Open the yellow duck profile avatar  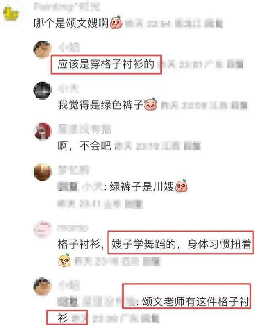pyautogui.click(x=11, y=13)
